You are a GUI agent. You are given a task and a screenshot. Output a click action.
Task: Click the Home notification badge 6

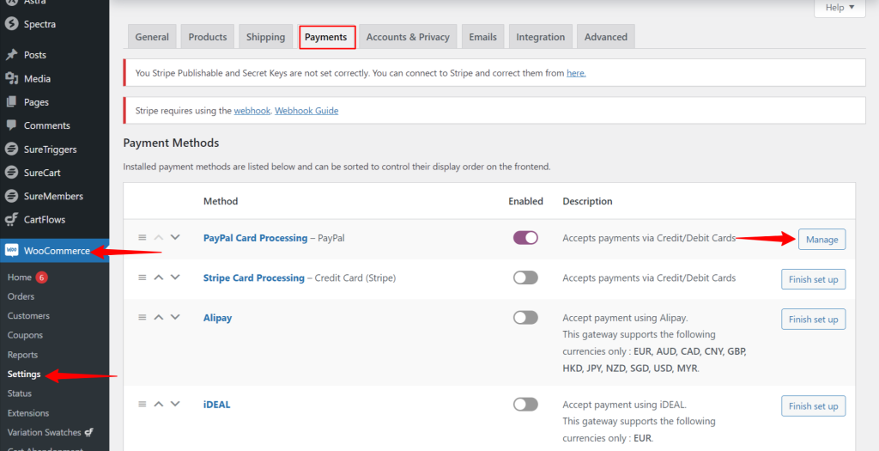(41, 277)
